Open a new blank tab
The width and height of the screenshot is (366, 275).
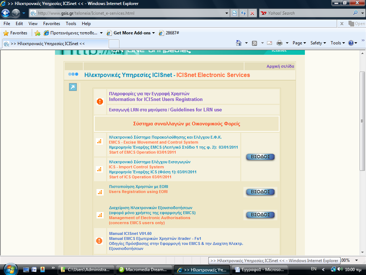coord(114,44)
